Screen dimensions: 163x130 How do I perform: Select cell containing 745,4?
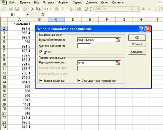[19, 118]
